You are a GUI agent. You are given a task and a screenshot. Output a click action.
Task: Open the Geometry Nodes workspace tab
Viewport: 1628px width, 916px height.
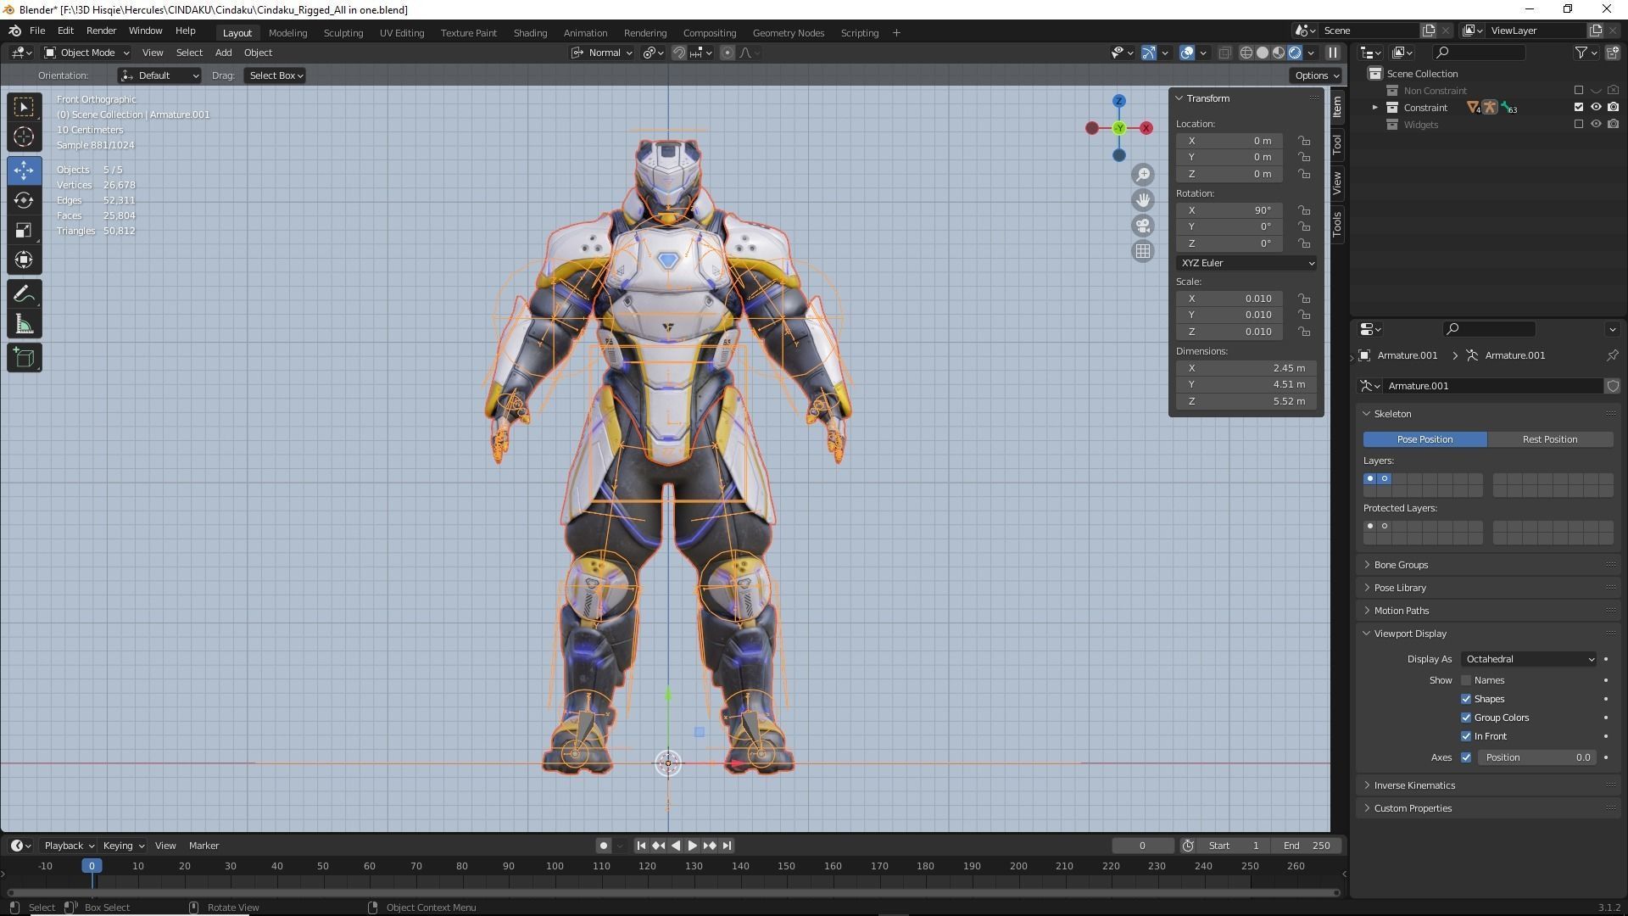[x=788, y=33]
